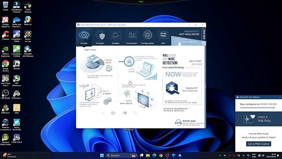
Task: Click the gears icon beside full scan
Action: point(108,101)
